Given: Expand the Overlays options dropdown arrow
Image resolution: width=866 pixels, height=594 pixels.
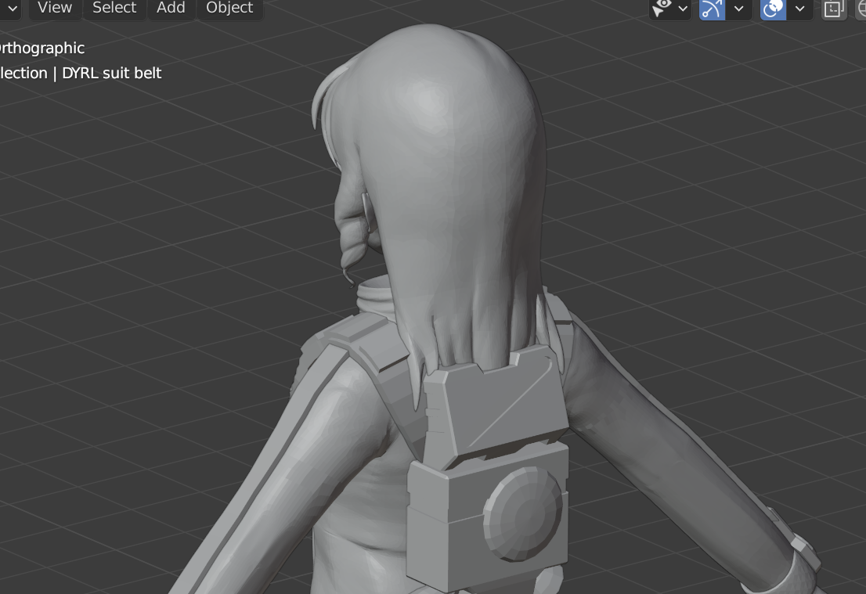Looking at the screenshot, I should [x=799, y=9].
